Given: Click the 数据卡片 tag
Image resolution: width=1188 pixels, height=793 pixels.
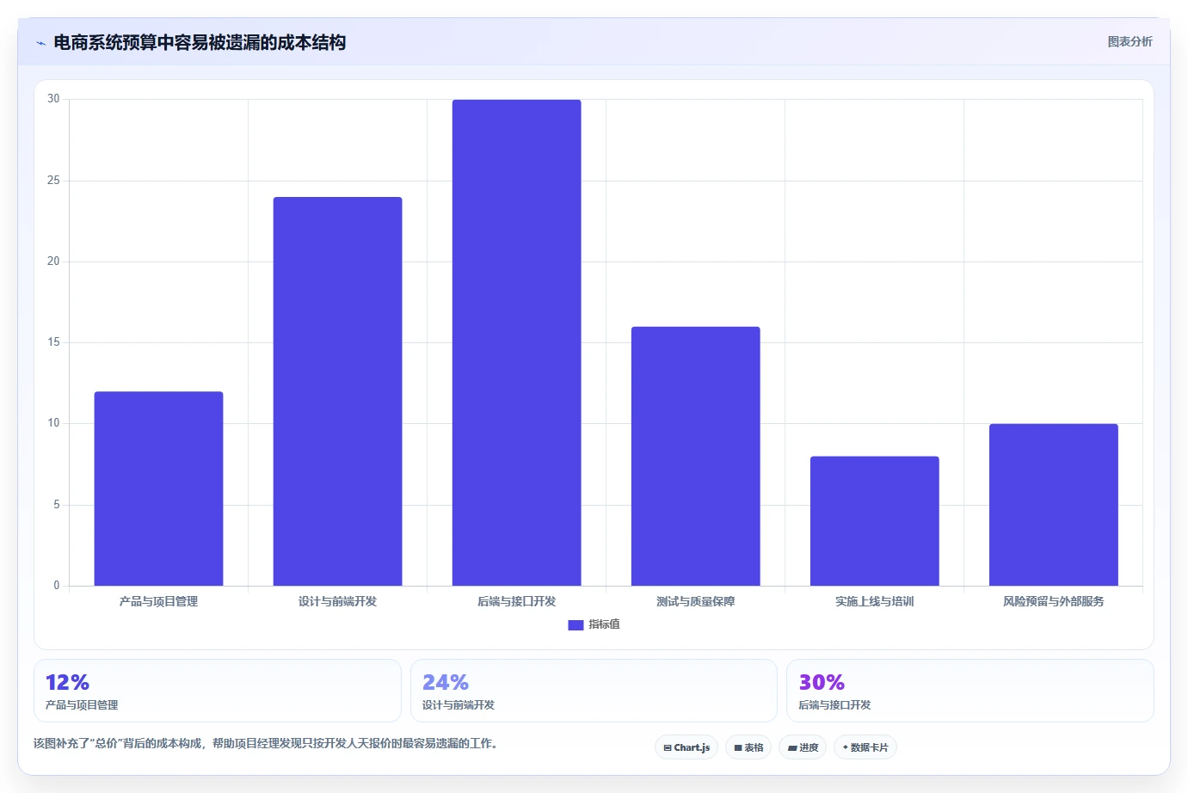Looking at the screenshot, I should (x=865, y=747).
